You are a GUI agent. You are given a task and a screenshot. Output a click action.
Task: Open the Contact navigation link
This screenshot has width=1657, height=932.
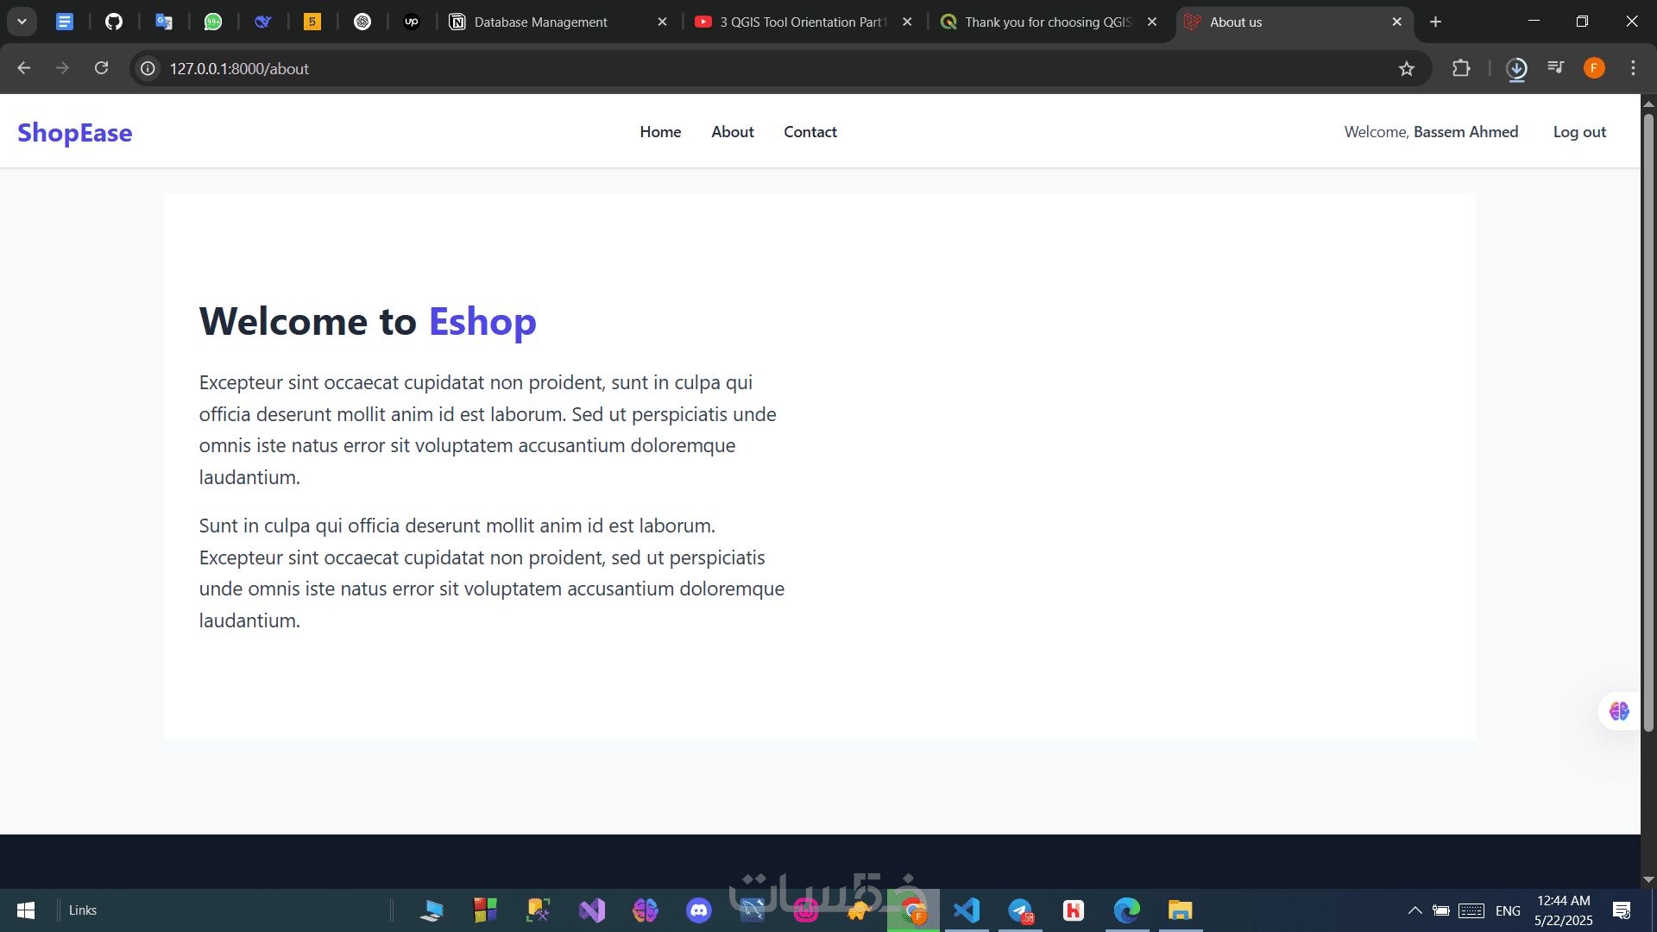coord(810,132)
